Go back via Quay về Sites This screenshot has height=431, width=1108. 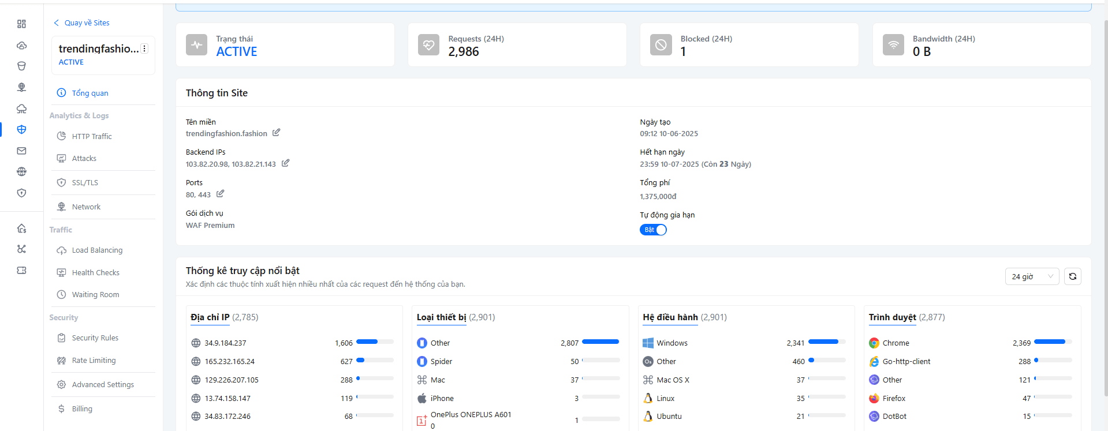pos(81,23)
